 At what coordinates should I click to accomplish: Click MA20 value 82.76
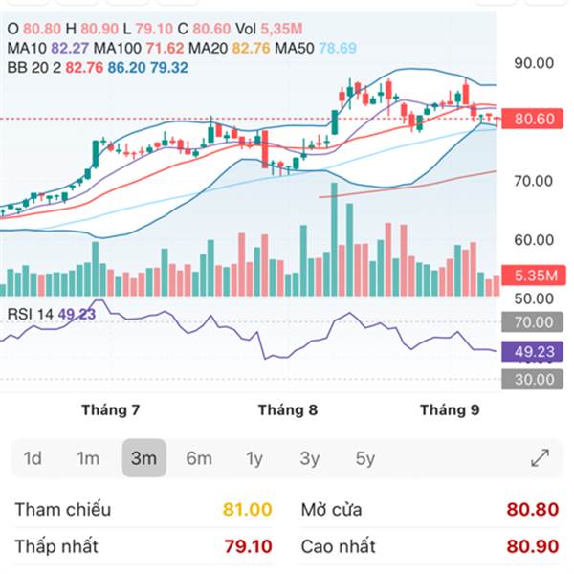pos(251,49)
